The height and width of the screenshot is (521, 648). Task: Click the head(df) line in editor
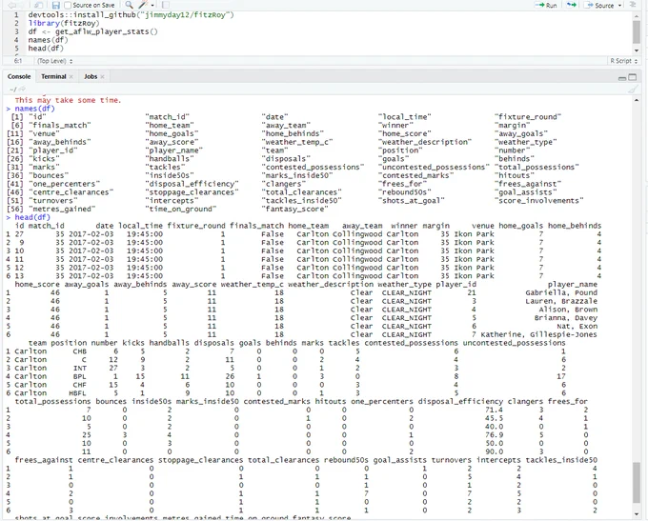pyautogui.click(x=46, y=49)
